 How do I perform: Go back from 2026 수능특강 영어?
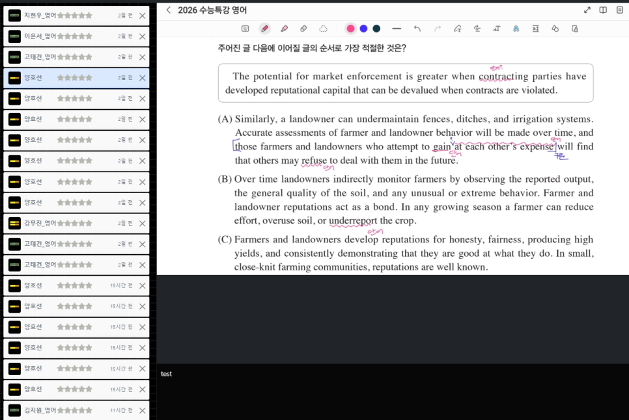pos(169,10)
